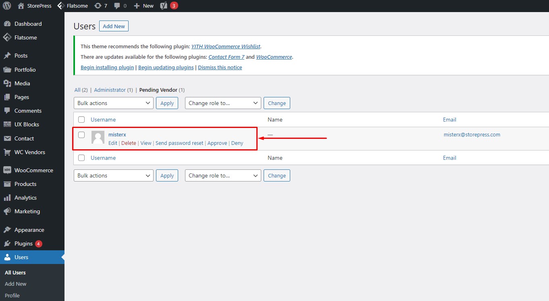This screenshot has width=549, height=301.
Task: Deny the misterx vendor
Action: click(x=237, y=143)
